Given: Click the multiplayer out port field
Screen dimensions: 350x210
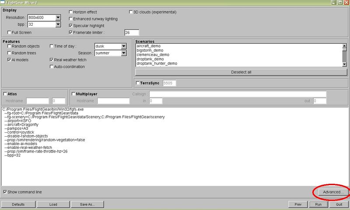Looking at the screenshot, I should pyautogui.click(x=320, y=101).
